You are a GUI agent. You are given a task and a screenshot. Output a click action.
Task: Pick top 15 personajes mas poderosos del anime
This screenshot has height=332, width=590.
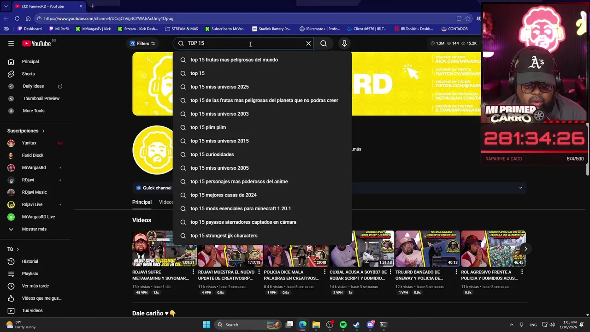(x=262, y=182)
